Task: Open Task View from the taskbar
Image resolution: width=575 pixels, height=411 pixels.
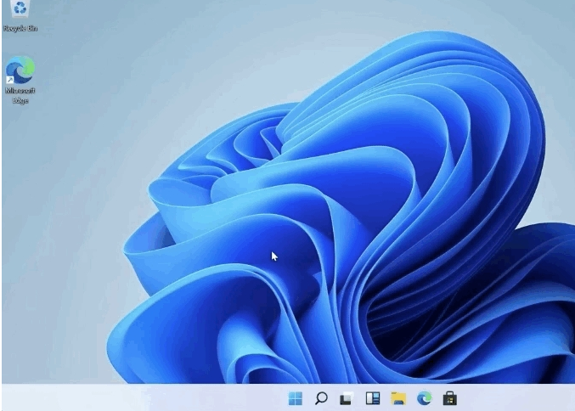Action: pyautogui.click(x=347, y=397)
